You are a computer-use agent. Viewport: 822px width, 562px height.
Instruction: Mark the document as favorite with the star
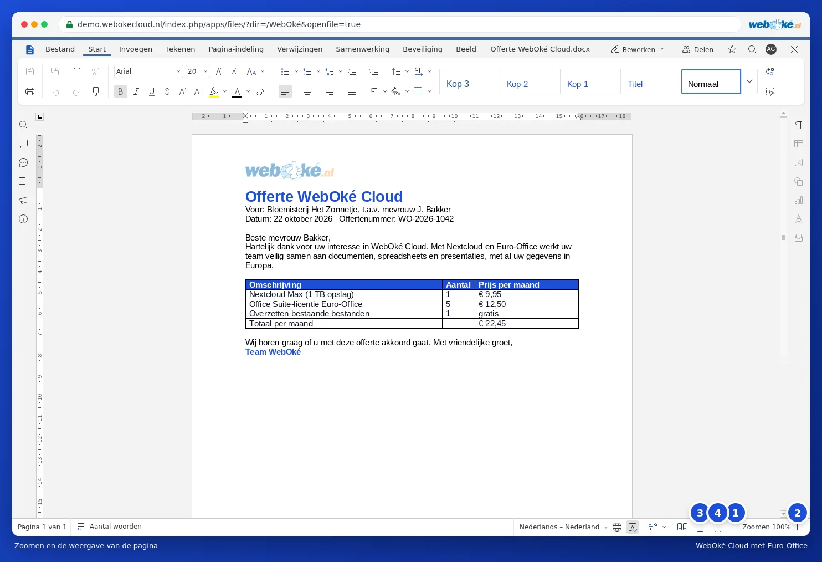click(732, 49)
